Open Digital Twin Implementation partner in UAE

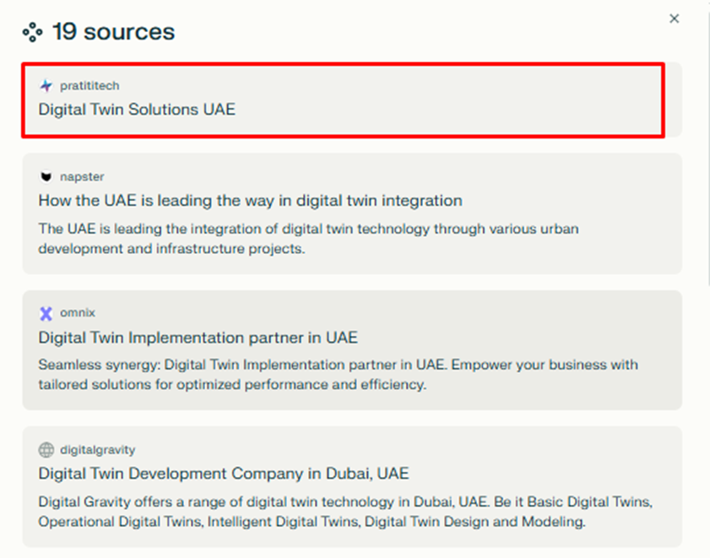(198, 338)
